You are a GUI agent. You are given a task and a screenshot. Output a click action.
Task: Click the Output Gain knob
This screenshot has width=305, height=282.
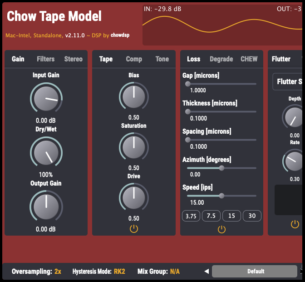(x=46, y=206)
